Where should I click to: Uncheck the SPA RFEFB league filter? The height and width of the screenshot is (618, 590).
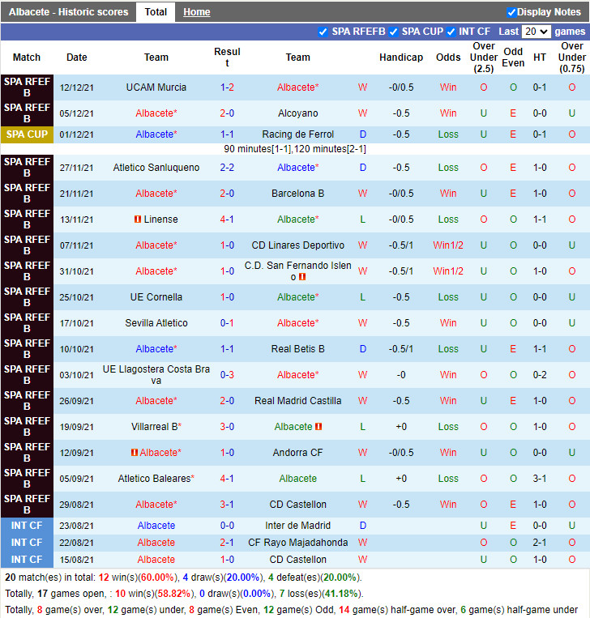click(323, 32)
